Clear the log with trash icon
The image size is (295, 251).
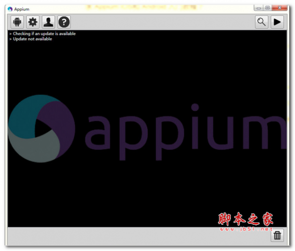(x=277, y=235)
